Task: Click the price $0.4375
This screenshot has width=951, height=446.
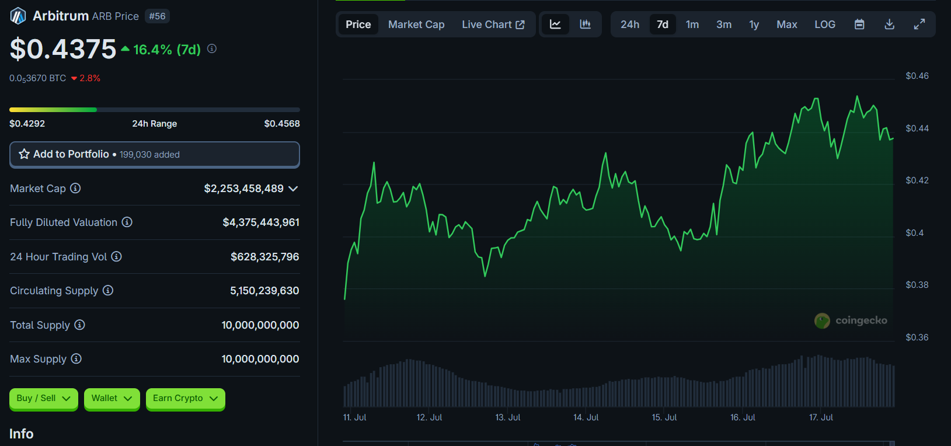Action: [x=63, y=49]
